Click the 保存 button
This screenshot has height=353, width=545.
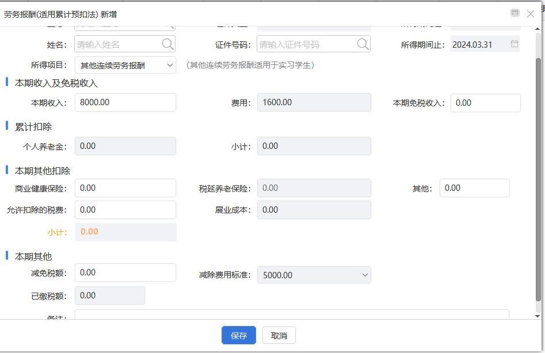pyautogui.click(x=239, y=335)
